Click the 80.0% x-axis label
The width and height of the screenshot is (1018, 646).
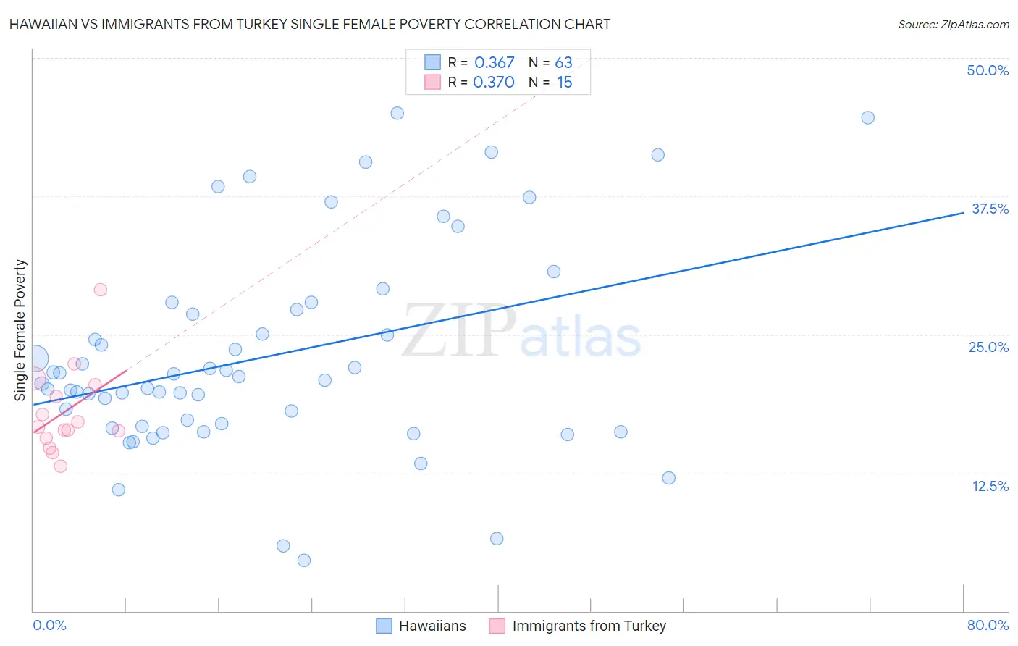click(988, 625)
